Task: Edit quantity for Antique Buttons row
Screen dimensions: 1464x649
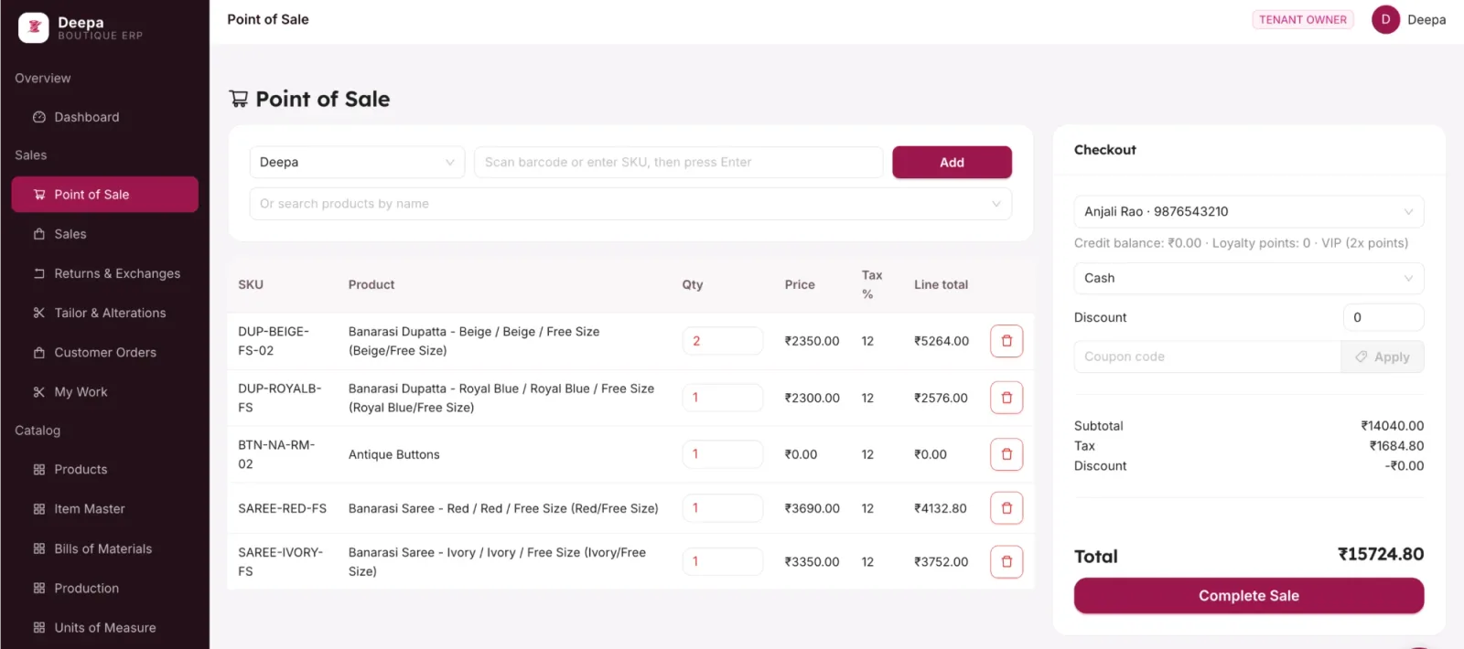Action: coord(723,454)
